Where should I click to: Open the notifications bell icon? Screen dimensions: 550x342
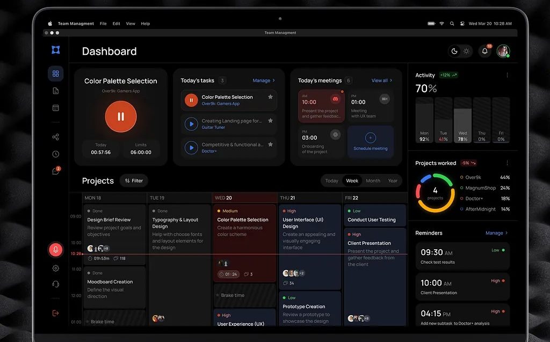pos(484,51)
